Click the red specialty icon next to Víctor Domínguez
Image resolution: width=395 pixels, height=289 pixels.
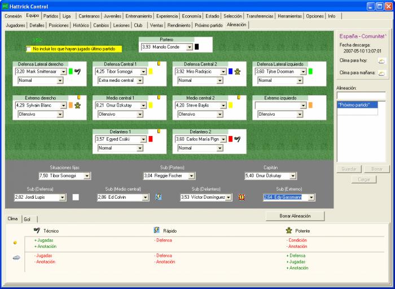click(242, 197)
